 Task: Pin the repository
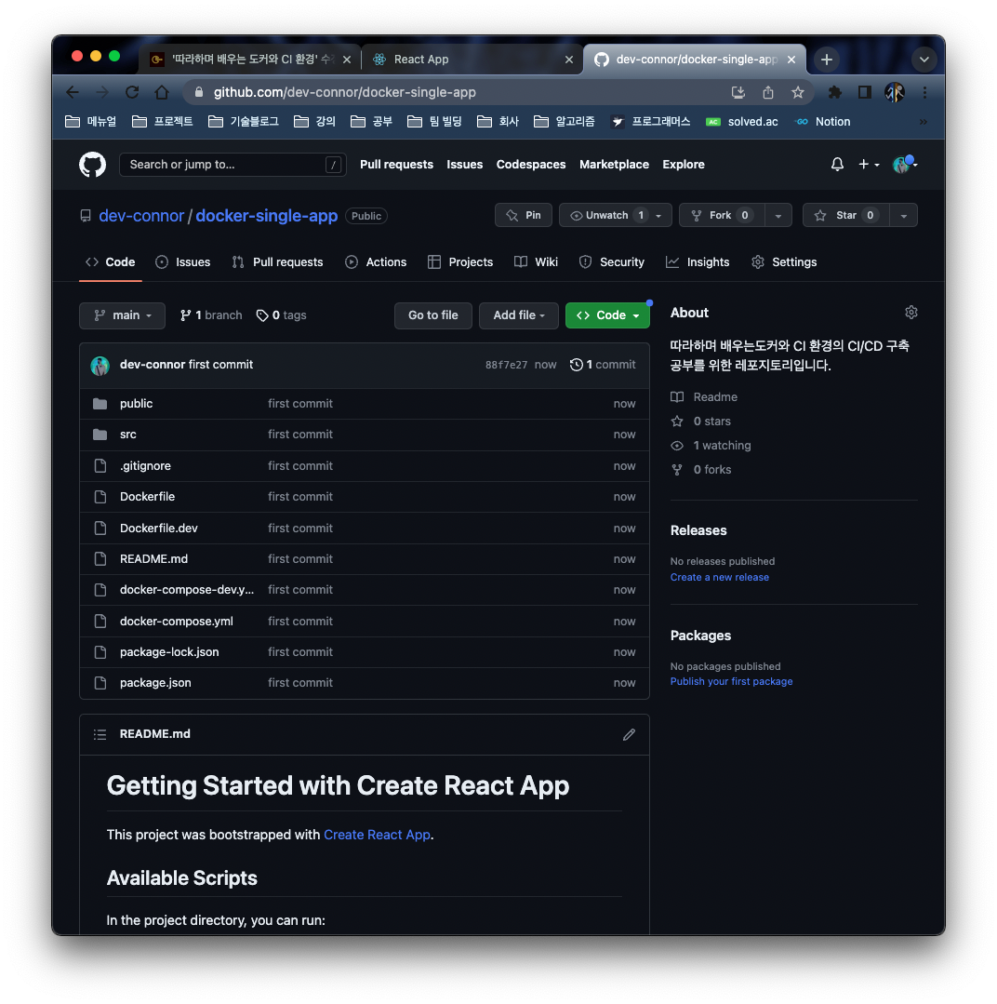pyautogui.click(x=524, y=215)
